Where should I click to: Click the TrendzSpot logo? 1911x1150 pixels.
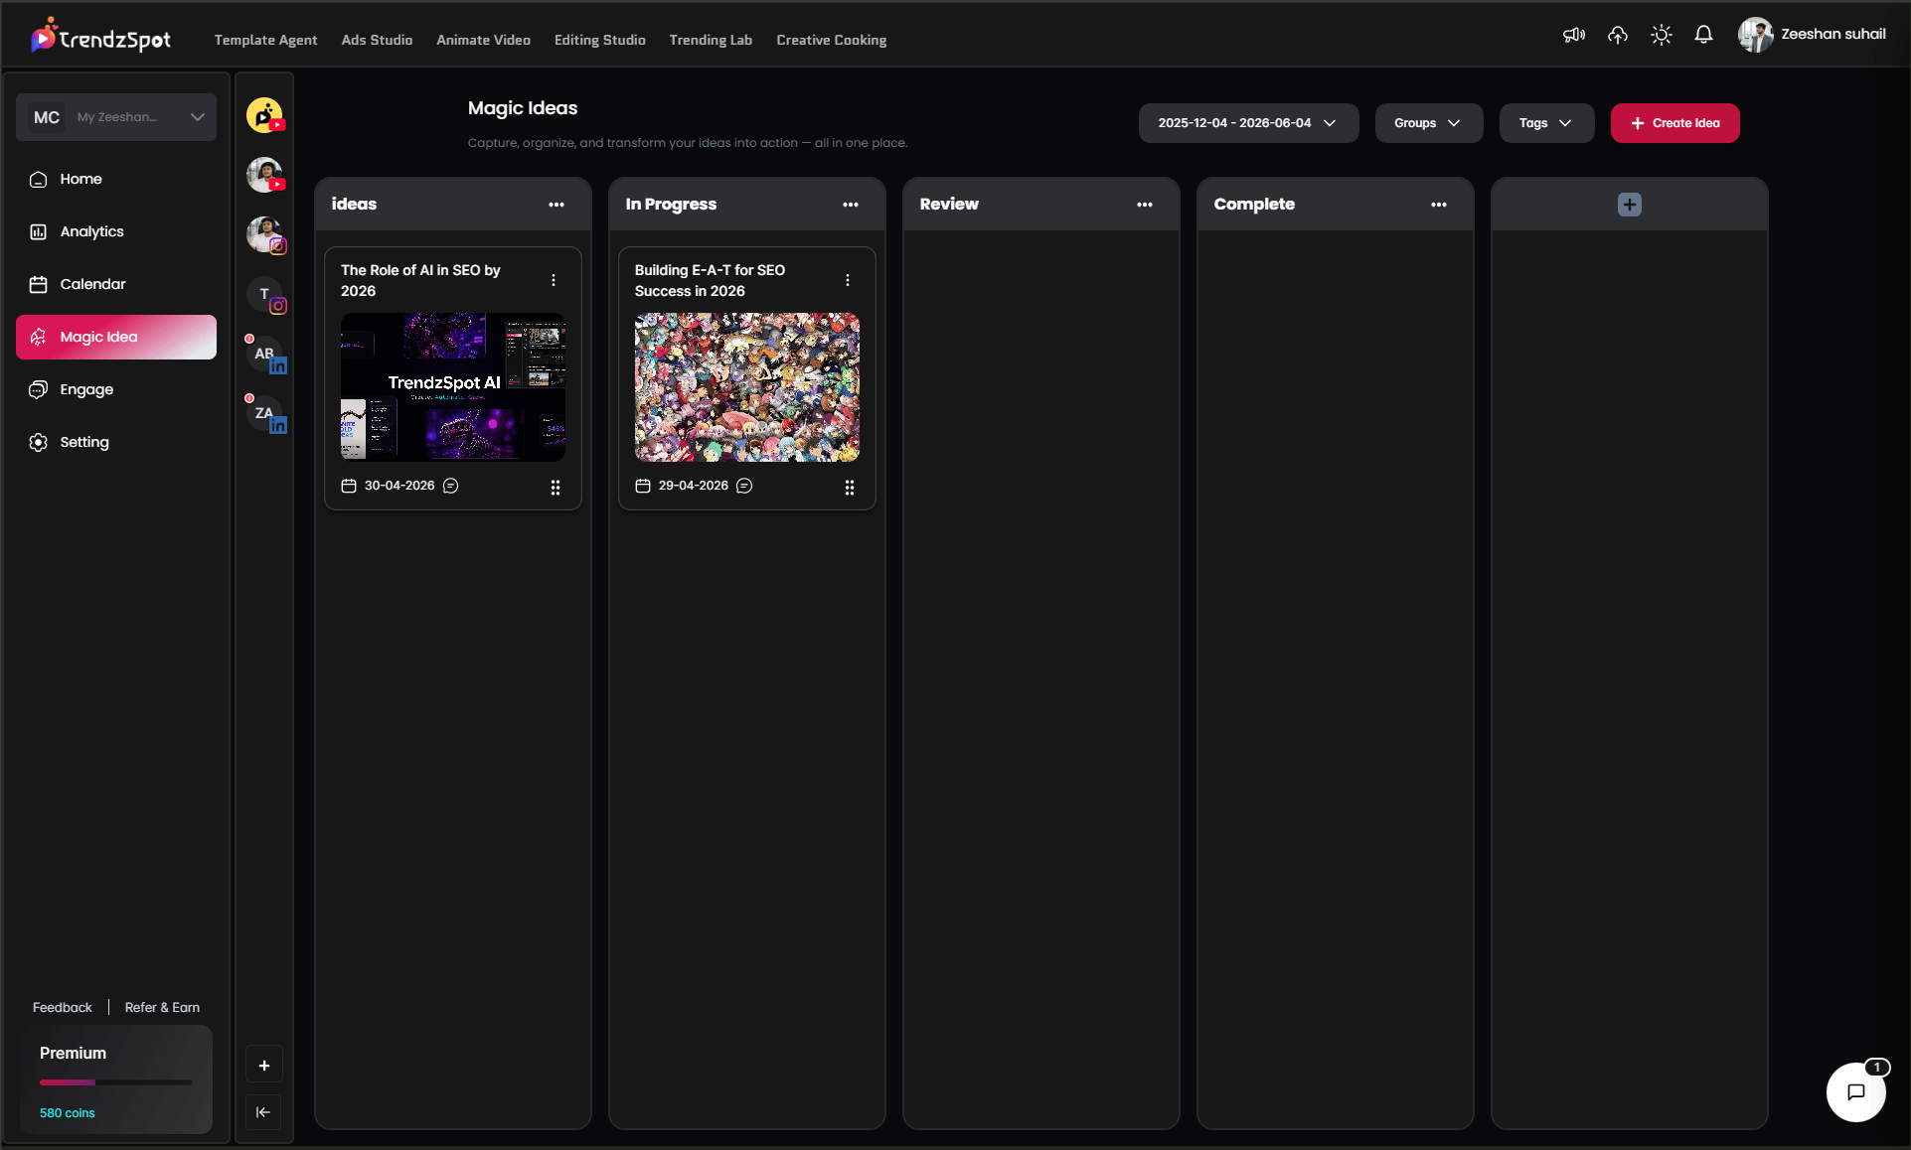(x=100, y=37)
